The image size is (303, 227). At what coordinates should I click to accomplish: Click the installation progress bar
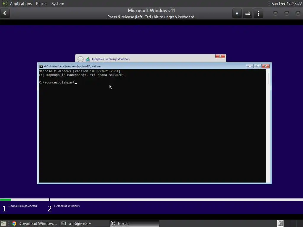click(x=151, y=200)
